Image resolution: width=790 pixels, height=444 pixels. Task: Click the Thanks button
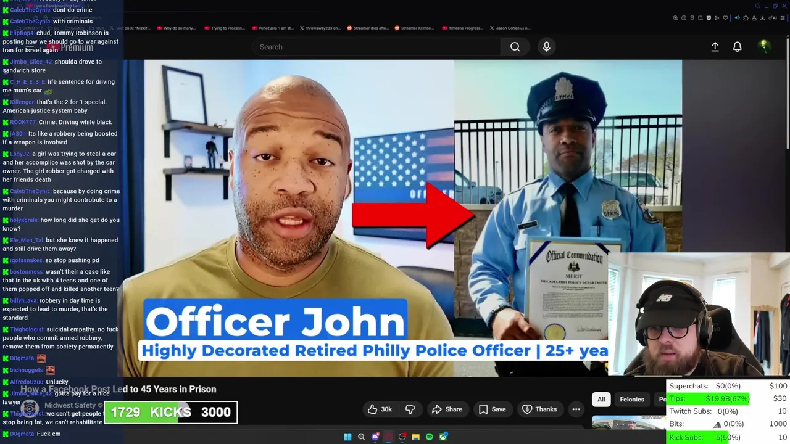pos(539,409)
